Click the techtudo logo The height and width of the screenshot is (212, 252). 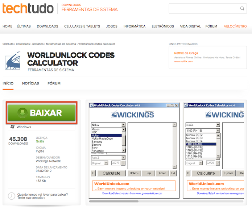point(28,8)
